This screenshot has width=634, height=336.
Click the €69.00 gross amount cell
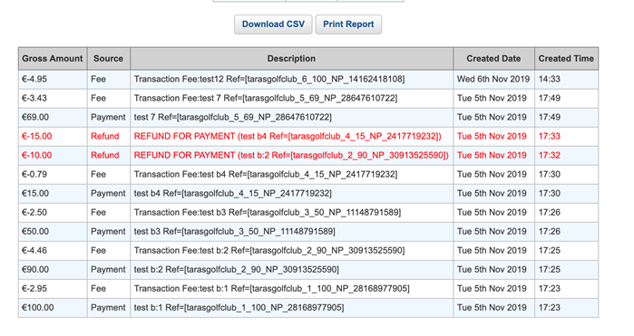tap(53, 117)
